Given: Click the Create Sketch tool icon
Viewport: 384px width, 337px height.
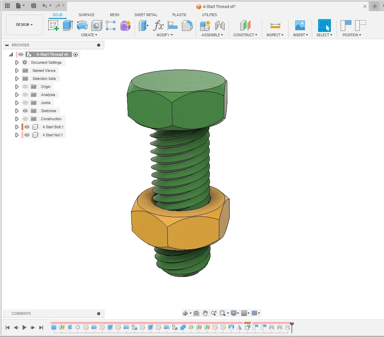Looking at the screenshot, I should pos(53,26).
